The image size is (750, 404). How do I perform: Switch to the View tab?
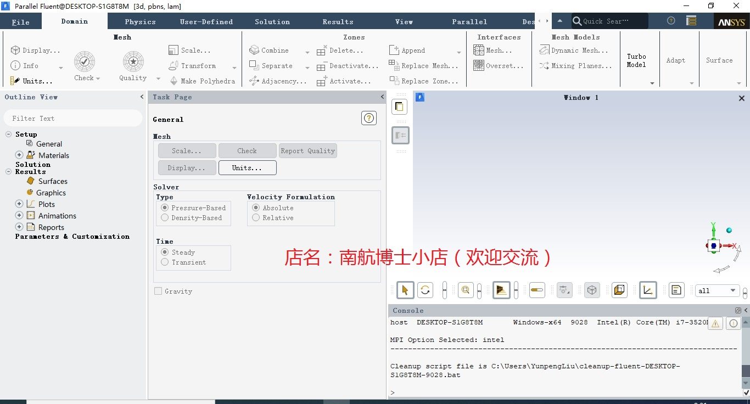point(404,22)
